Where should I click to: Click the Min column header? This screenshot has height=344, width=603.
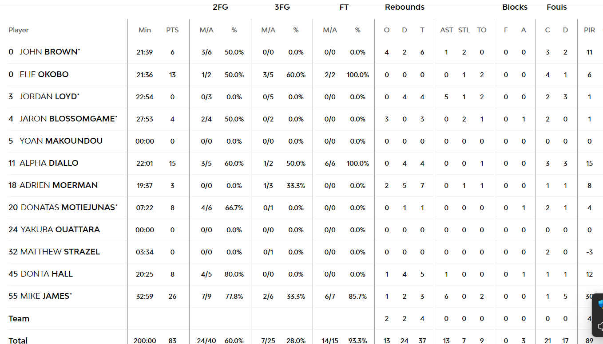point(145,30)
